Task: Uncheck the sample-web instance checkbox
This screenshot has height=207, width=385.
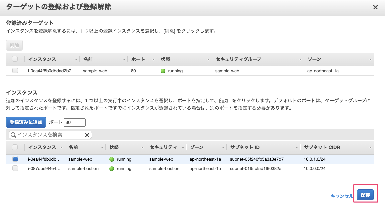Action: tap(15, 159)
